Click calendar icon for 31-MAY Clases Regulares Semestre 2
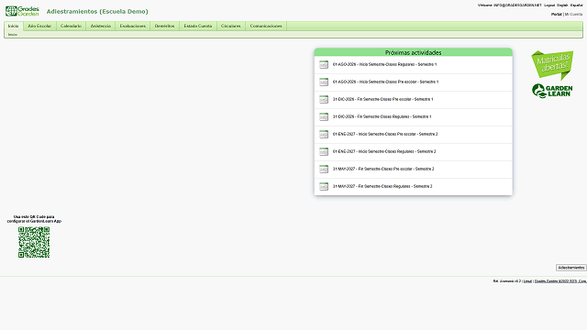This screenshot has width=587, height=330. 324,186
